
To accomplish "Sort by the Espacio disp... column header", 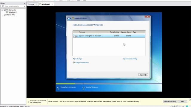I will (x=126, y=32).
